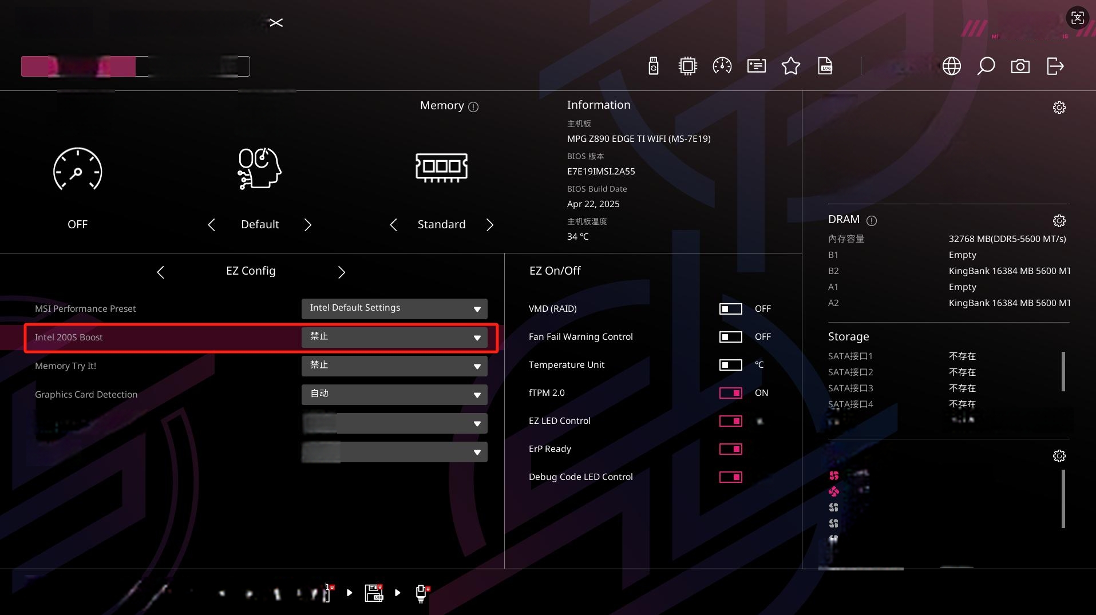Click the CPU chip icon in toolbar

click(x=687, y=66)
